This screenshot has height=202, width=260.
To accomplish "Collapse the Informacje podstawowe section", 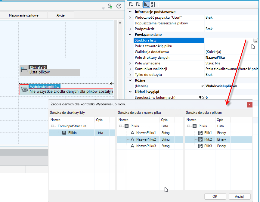I will (x=130, y=12).
